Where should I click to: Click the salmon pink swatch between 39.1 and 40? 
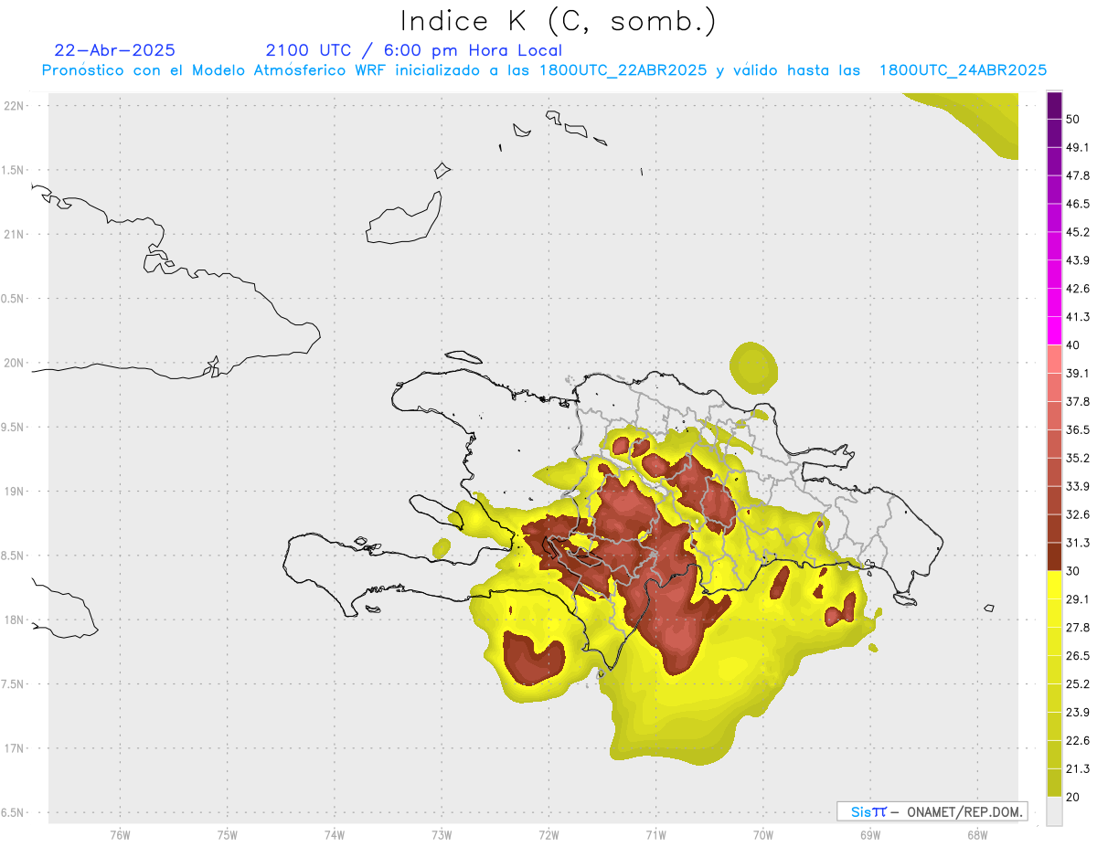click(x=1054, y=359)
